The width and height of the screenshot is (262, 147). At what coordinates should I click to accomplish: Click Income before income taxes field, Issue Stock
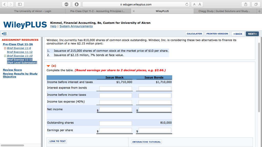pyautogui.click(x=116, y=95)
